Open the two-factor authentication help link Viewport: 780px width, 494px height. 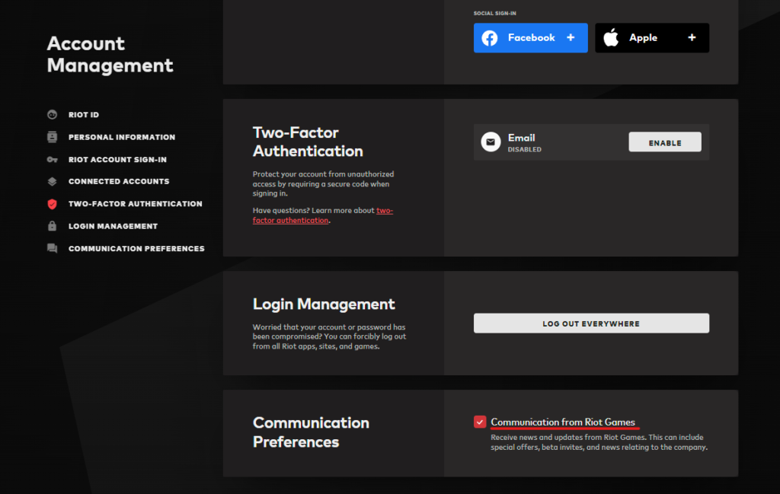pyautogui.click(x=383, y=211)
